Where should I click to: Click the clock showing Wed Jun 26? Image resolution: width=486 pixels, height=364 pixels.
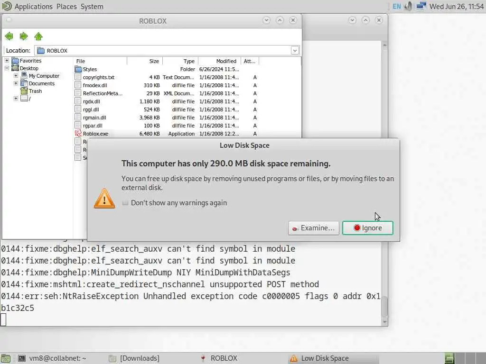[x=456, y=6]
